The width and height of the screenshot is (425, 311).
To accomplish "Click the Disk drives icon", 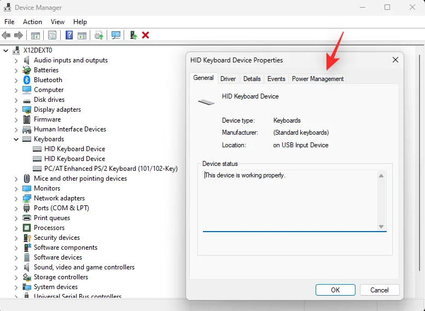I will pos(27,100).
